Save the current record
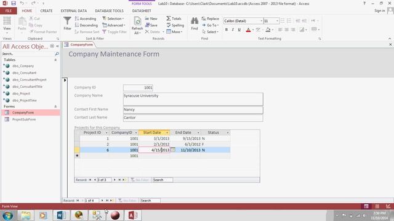This screenshot has width=394, height=221. [x=151, y=25]
